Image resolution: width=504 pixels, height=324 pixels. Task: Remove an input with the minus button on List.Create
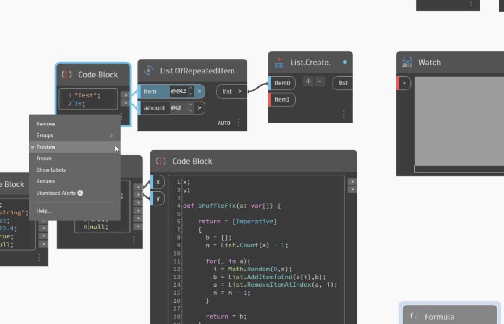point(320,81)
